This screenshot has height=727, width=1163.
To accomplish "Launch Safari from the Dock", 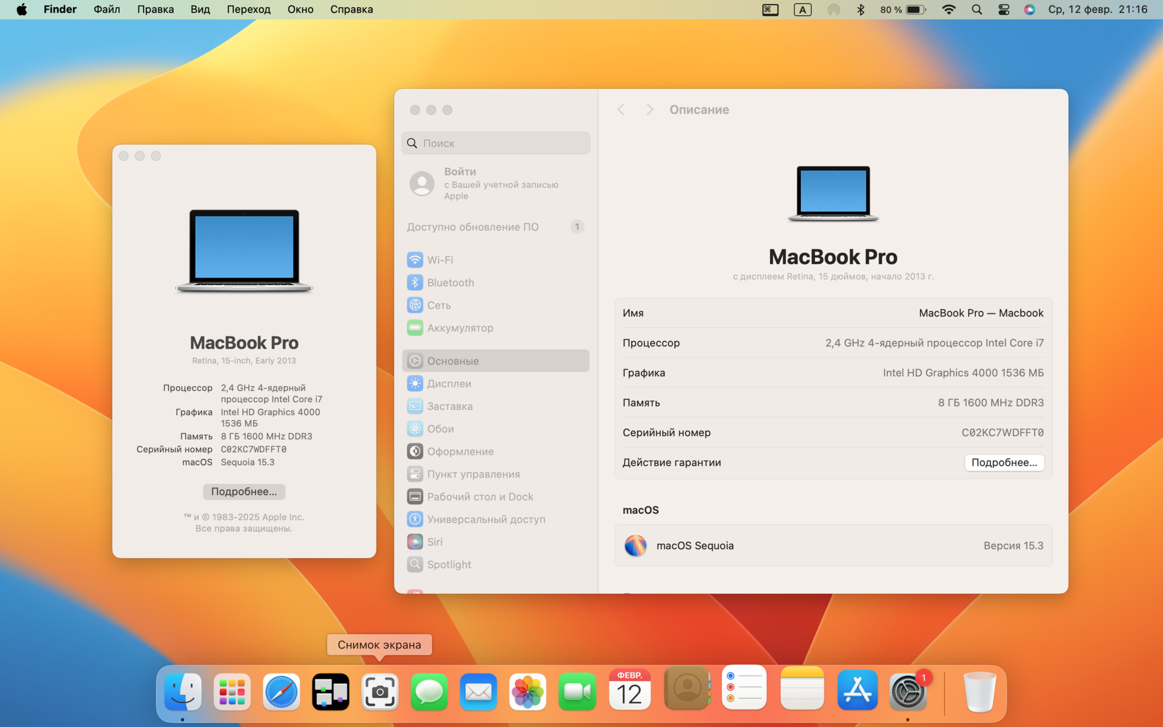I will coord(281,692).
